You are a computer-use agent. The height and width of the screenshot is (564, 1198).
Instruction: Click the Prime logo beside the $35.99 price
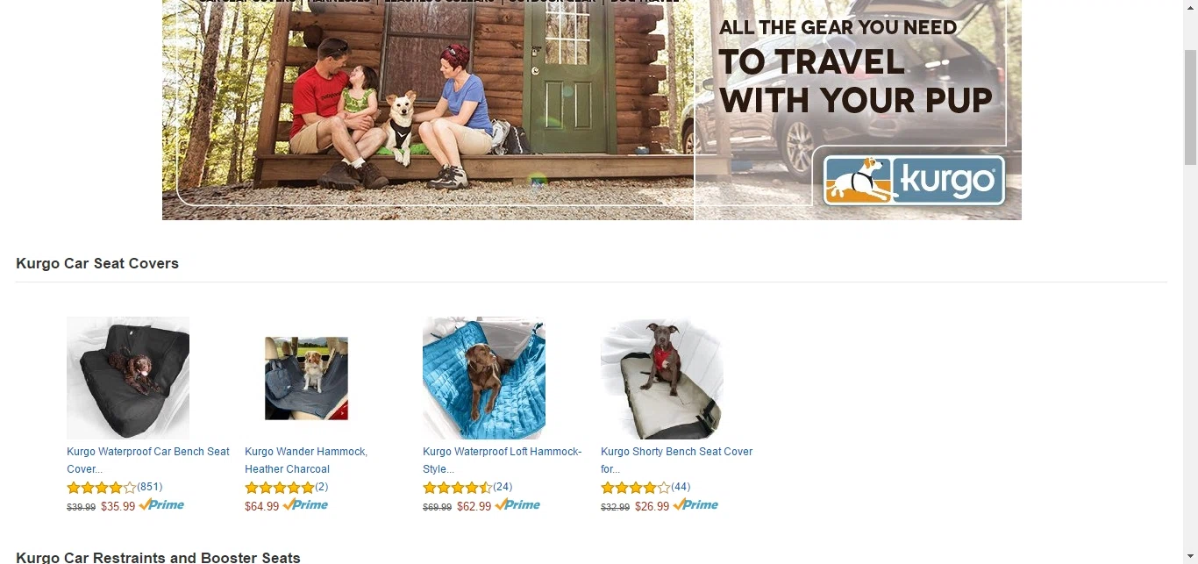click(x=161, y=505)
